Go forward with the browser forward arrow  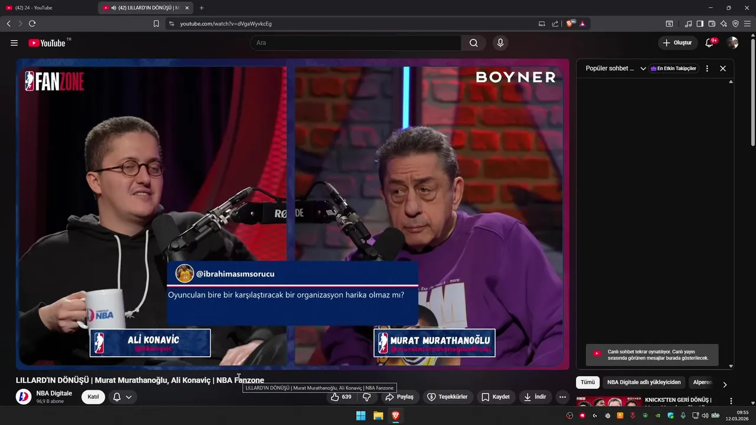pyautogui.click(x=20, y=24)
